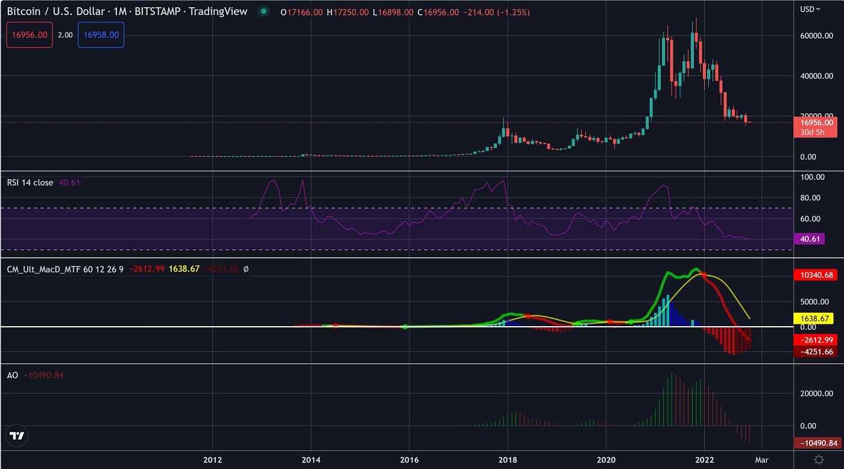The height and width of the screenshot is (469, 844).
Task: Click the green market status dot
Action: click(x=263, y=11)
